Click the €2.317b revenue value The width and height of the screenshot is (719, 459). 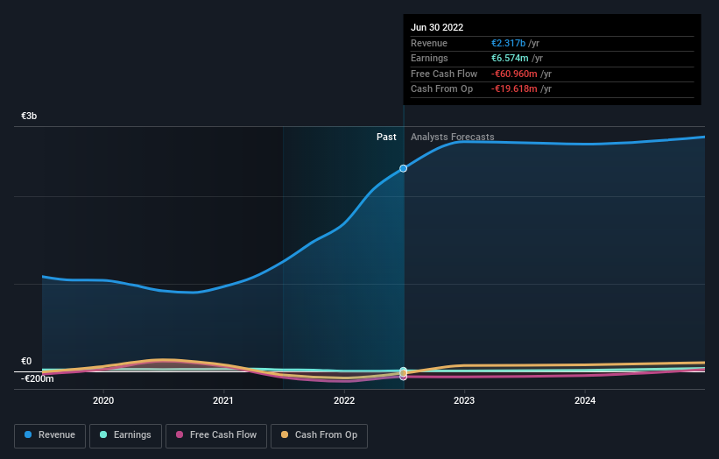click(x=509, y=43)
